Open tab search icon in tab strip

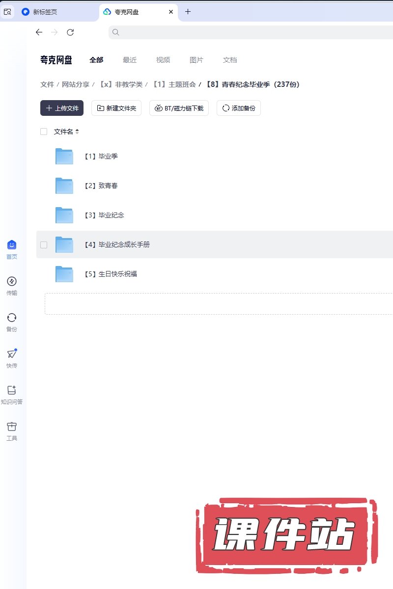(7, 12)
